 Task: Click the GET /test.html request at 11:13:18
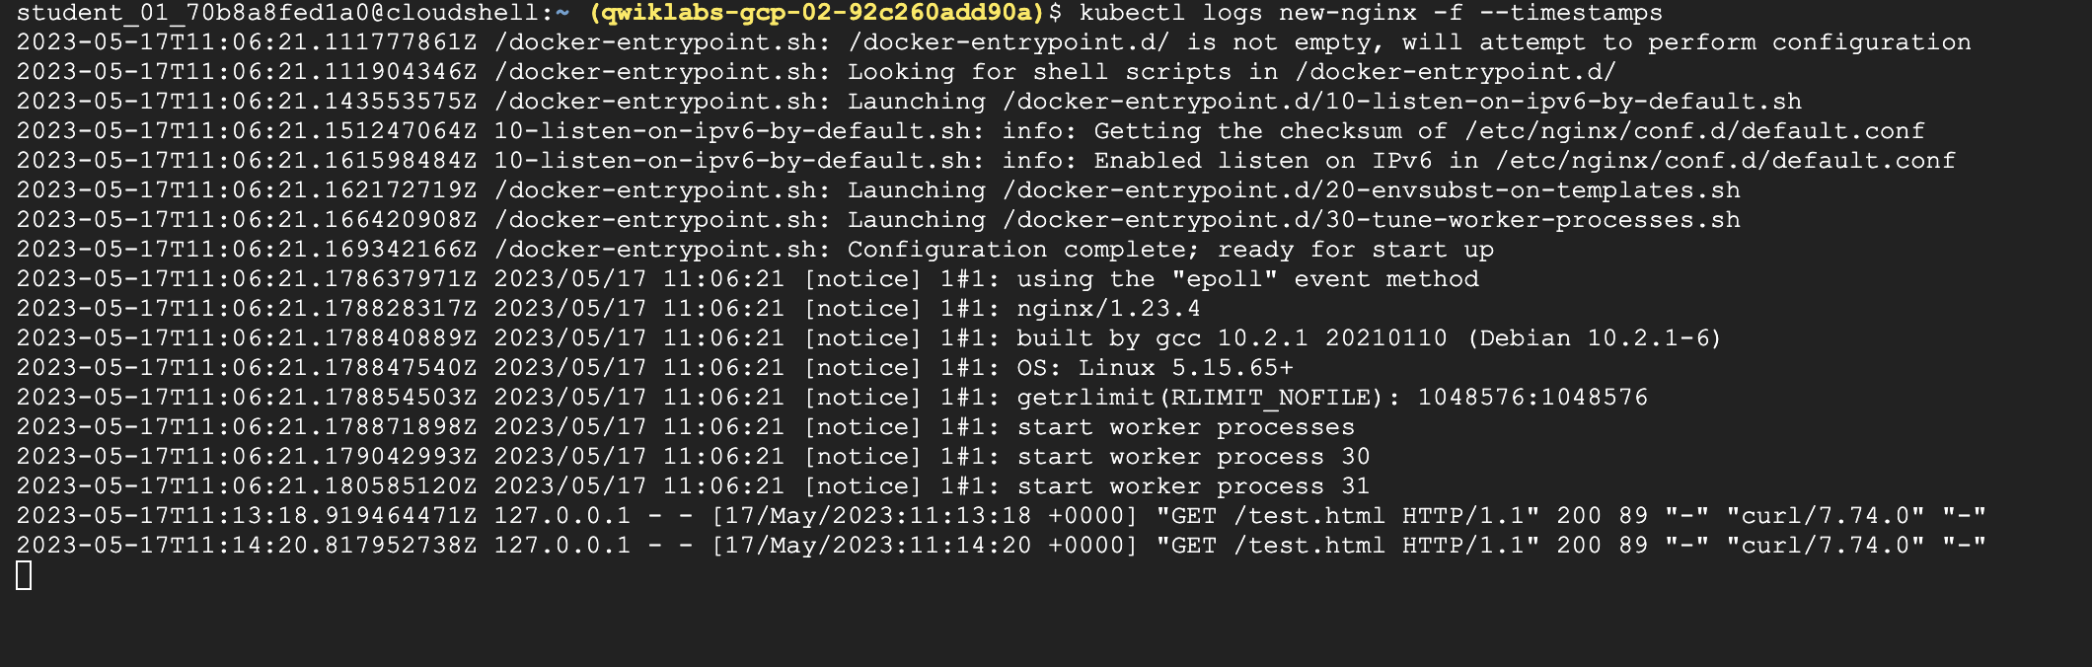tap(1347, 516)
